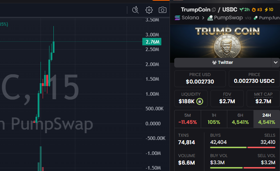Take a chart snapshot with camera icon
This screenshot has width=280, height=171.
(162, 10)
